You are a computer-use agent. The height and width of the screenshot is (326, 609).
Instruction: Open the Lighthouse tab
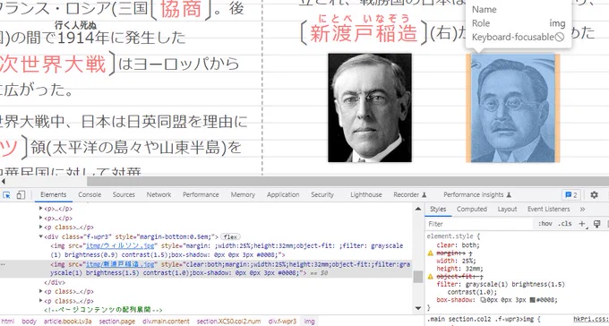click(x=366, y=194)
